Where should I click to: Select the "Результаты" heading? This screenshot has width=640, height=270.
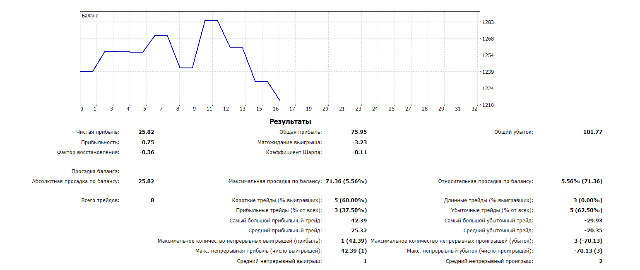290,122
